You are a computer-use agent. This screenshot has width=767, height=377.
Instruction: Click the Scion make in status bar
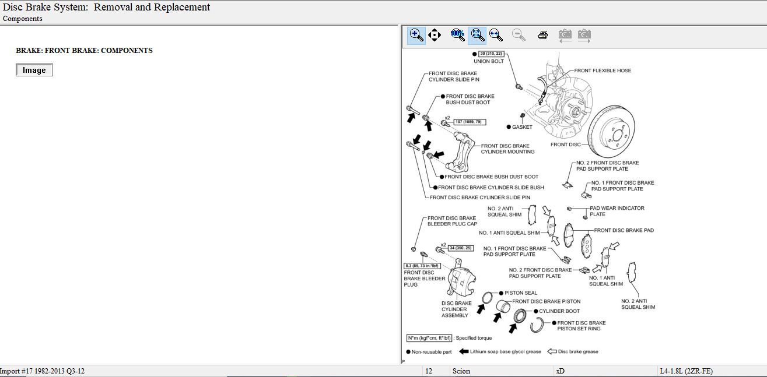click(461, 371)
